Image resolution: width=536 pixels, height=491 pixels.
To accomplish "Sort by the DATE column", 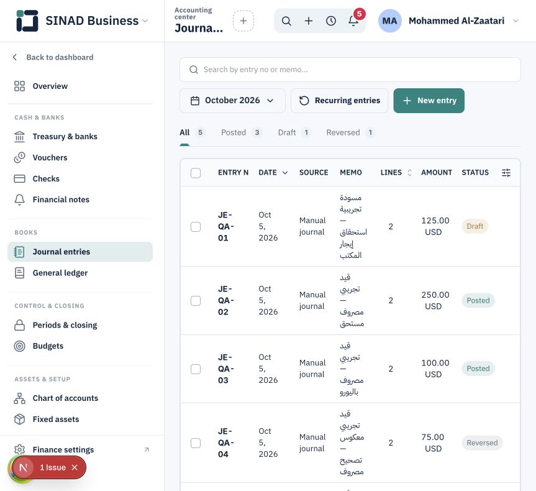I will pos(273,172).
